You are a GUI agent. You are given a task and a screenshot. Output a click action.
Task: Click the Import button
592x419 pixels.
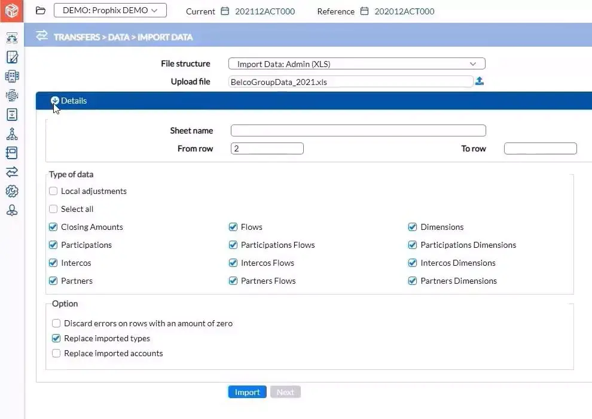tap(248, 392)
